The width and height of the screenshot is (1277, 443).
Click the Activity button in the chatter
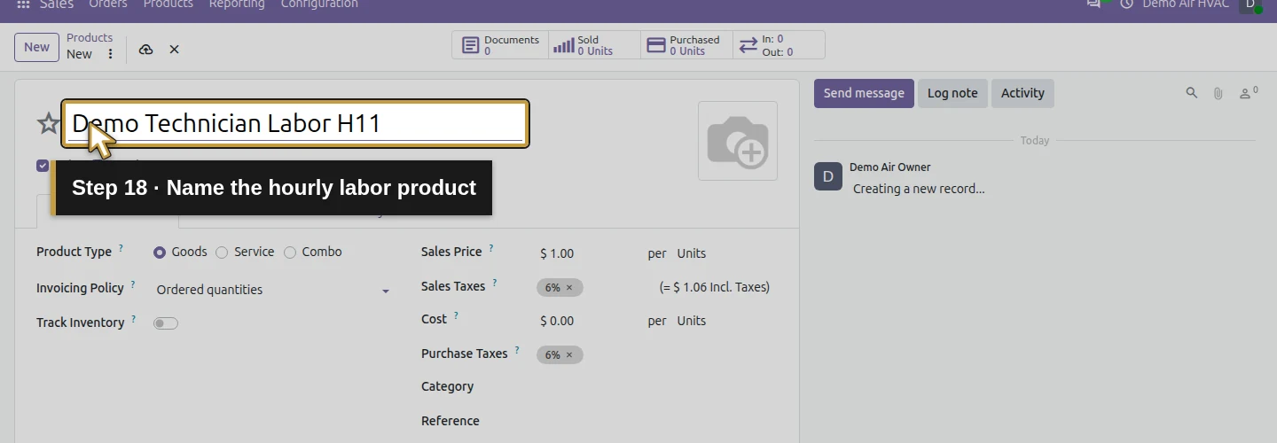[x=1022, y=93]
